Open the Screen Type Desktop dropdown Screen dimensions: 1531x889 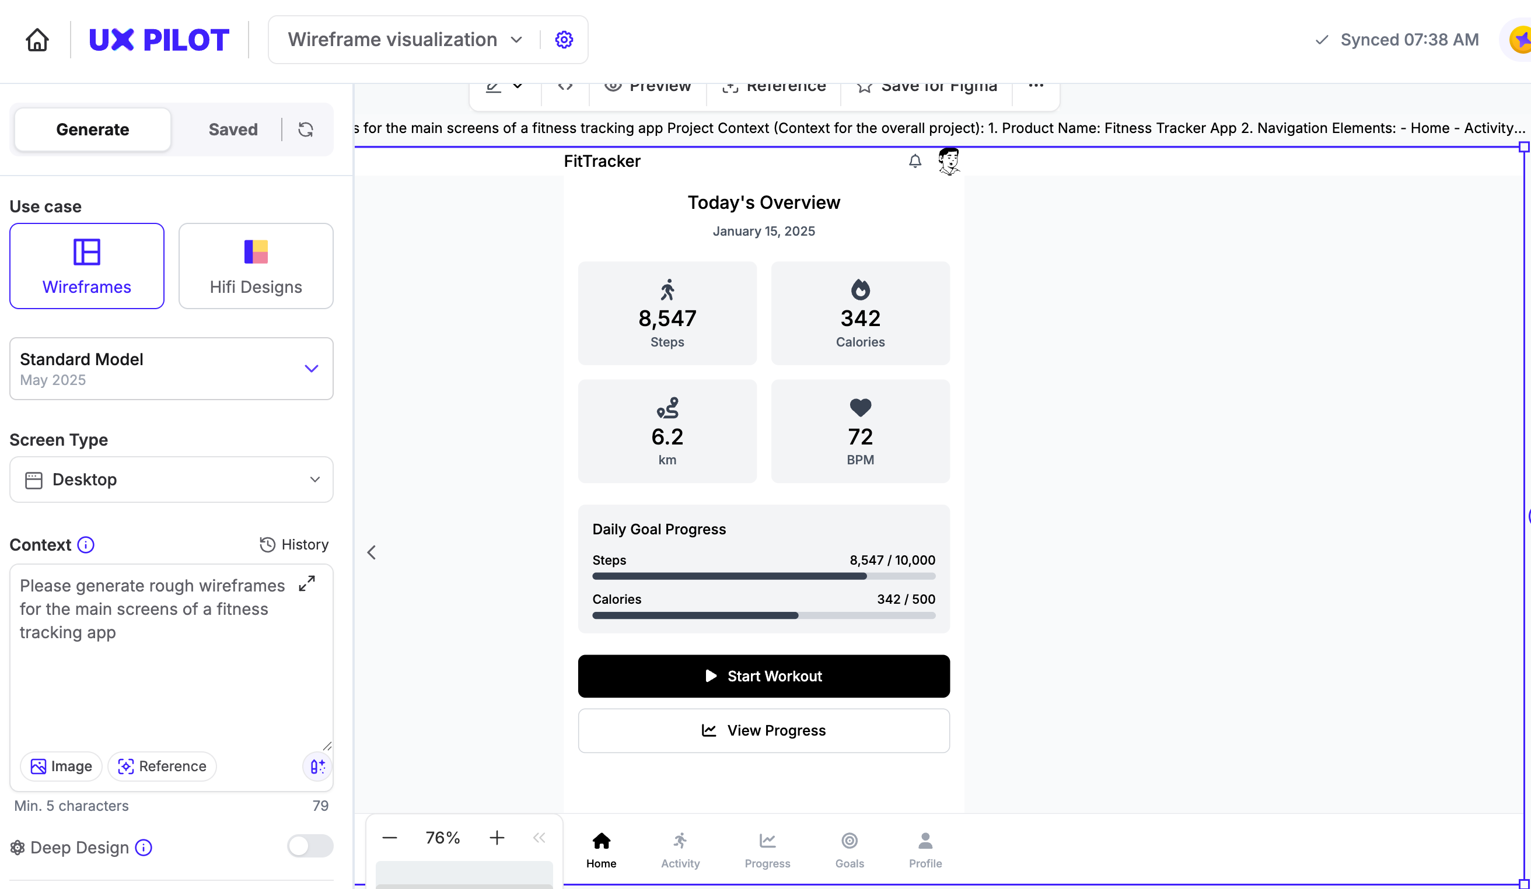tap(172, 480)
